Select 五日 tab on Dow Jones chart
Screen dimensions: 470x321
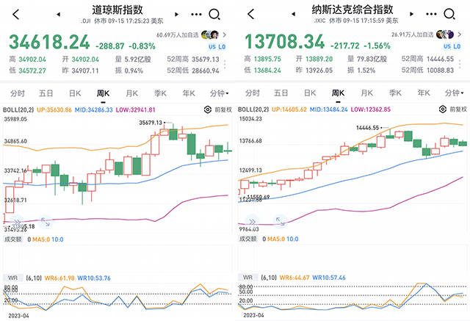coord(46,93)
